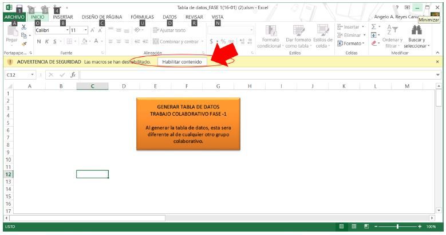
Task: Open the ARCHIVO tab
Action: click(x=14, y=17)
